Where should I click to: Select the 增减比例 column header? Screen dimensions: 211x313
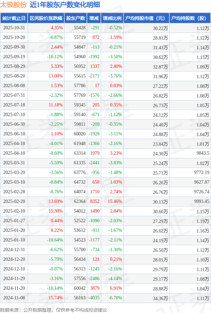coord(112,18)
